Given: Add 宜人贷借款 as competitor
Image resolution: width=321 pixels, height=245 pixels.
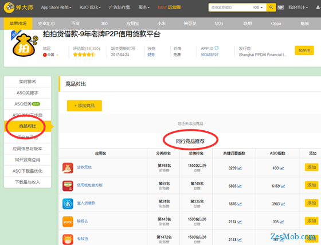Looking at the screenshot, I should (311, 203).
